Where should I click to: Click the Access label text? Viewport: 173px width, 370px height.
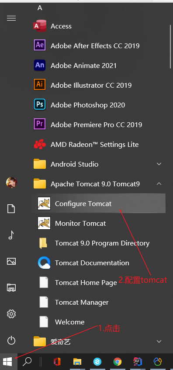click(61, 26)
